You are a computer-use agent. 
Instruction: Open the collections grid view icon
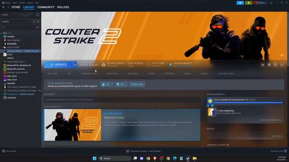coord(37,15)
